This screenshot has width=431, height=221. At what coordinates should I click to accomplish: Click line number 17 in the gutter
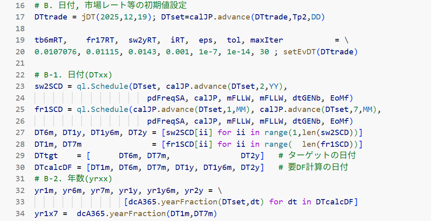[x=20, y=17]
